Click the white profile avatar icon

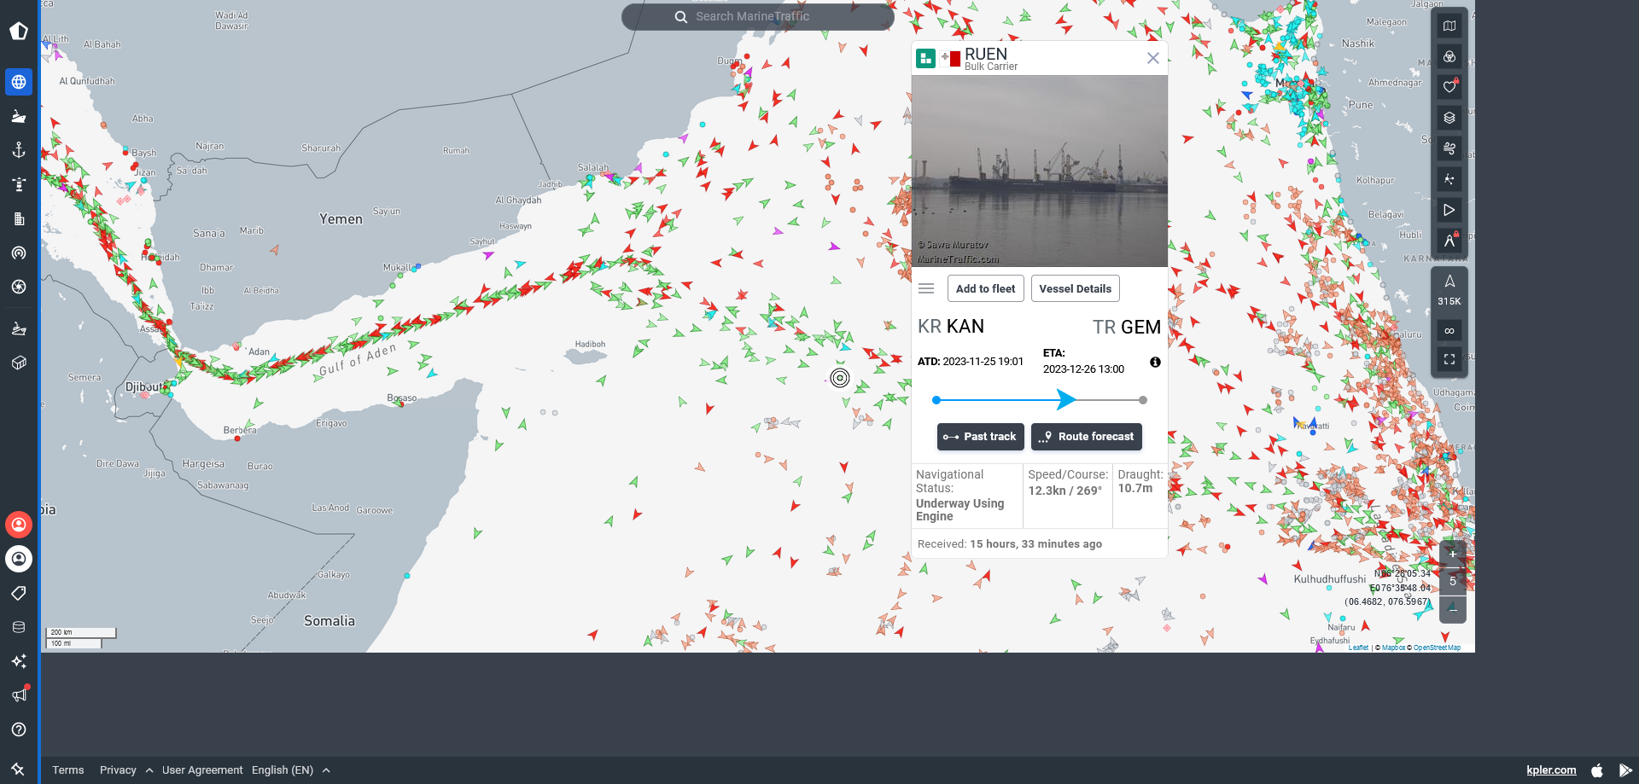click(19, 559)
